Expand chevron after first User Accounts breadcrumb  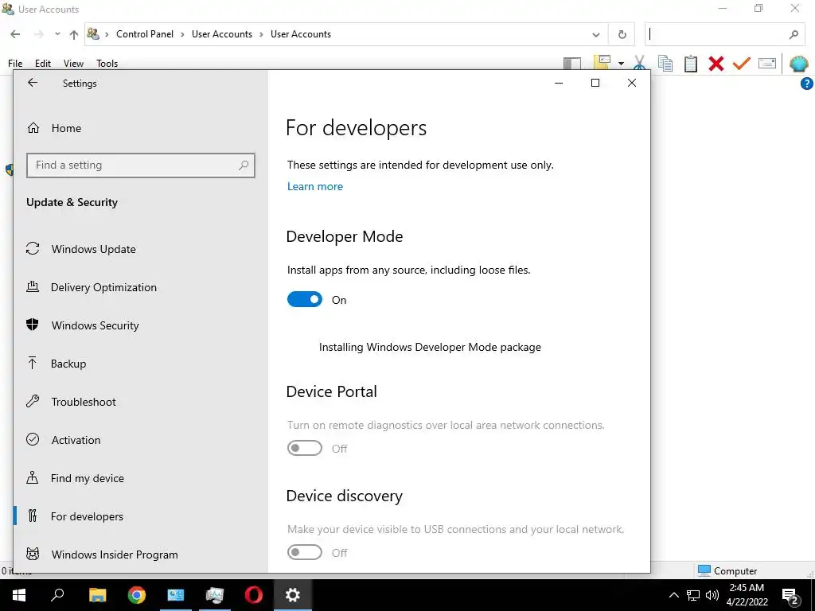point(261,34)
